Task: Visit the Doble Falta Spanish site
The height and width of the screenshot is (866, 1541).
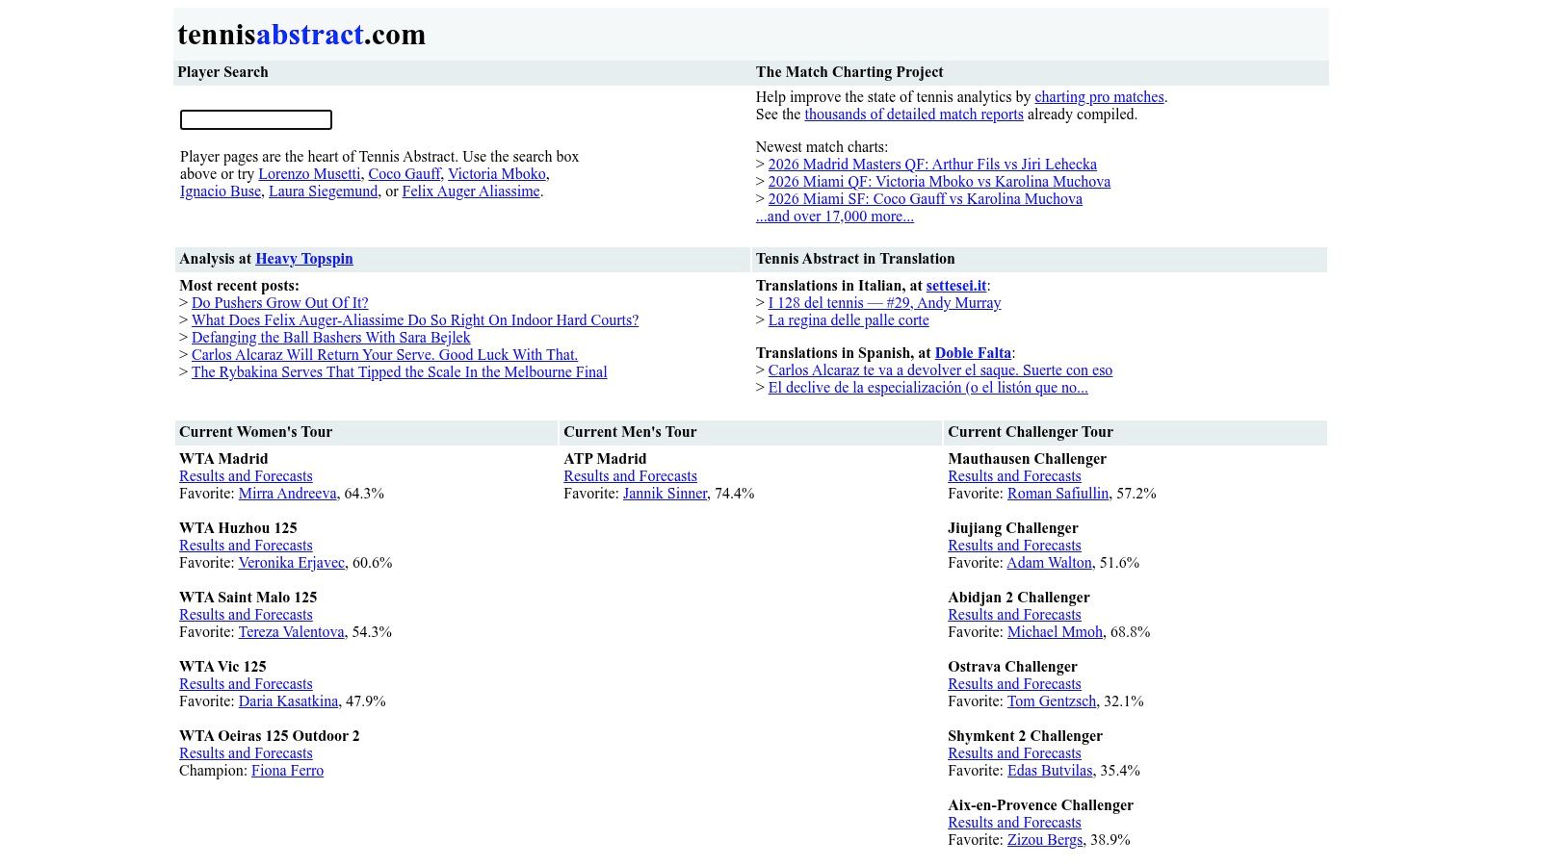Action: 973,353
